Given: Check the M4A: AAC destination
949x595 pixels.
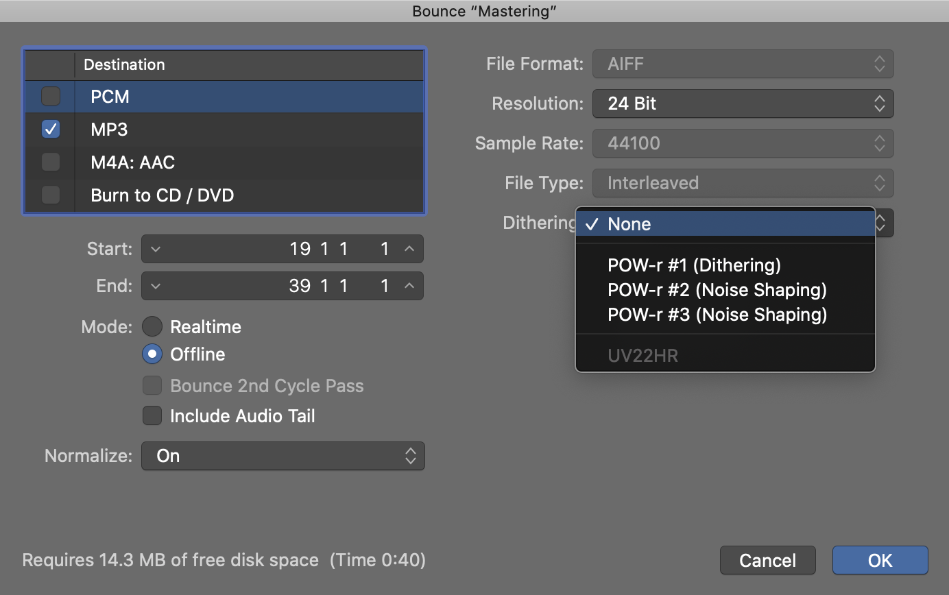Looking at the screenshot, I should point(51,162).
